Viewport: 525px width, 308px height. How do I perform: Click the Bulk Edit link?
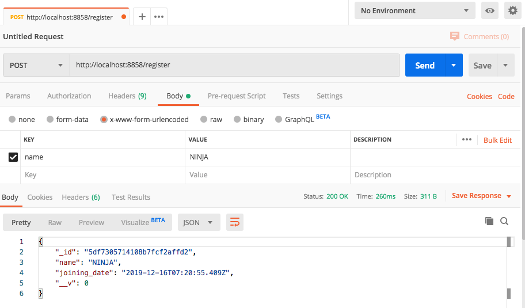coord(497,140)
